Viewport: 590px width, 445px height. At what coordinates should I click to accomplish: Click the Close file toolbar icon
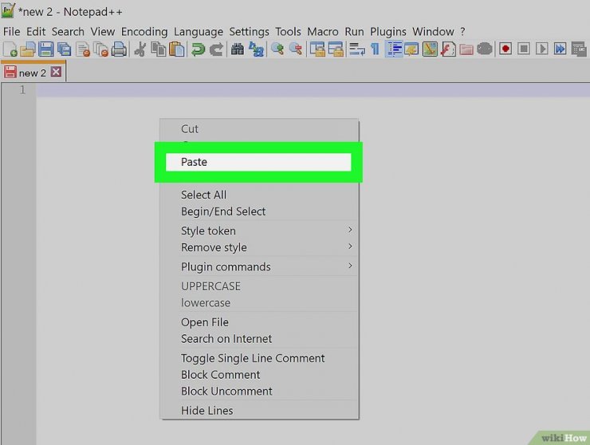click(83, 49)
